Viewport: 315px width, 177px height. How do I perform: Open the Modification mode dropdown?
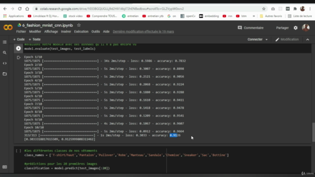(287, 39)
